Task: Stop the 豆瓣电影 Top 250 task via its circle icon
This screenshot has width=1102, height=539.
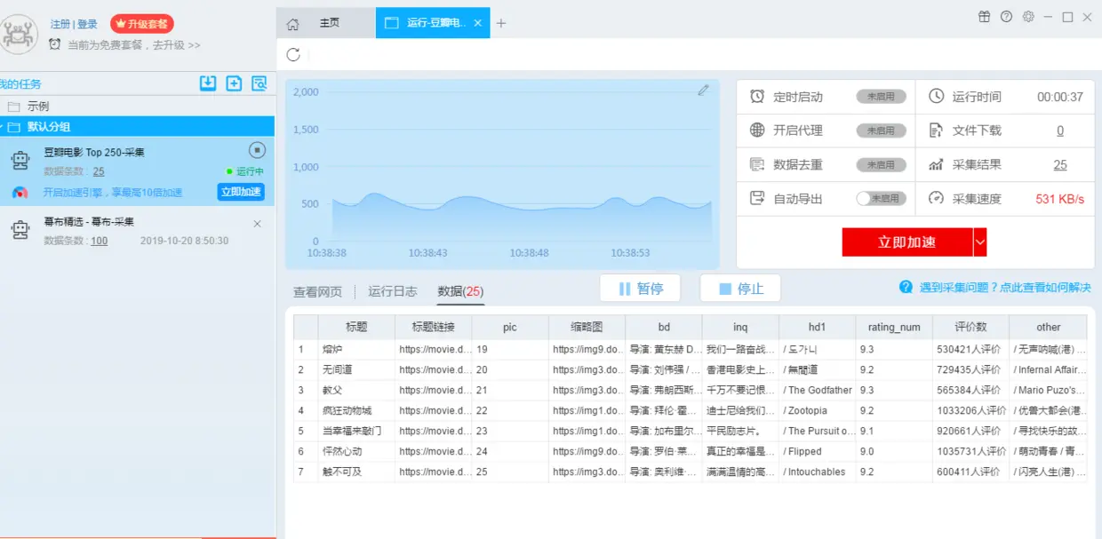Action: click(258, 150)
